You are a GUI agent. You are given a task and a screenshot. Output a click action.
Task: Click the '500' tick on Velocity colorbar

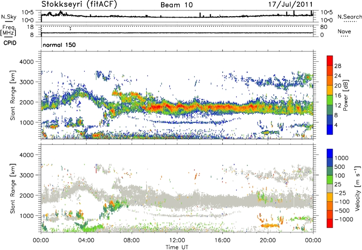point(340,167)
